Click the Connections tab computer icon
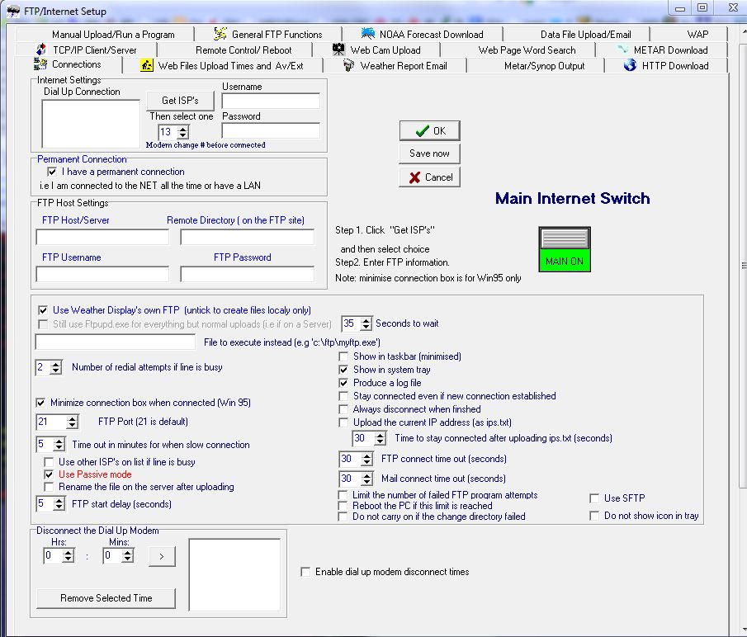 coord(40,64)
